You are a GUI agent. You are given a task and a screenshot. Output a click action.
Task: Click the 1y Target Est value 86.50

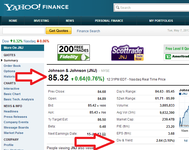point(102,120)
